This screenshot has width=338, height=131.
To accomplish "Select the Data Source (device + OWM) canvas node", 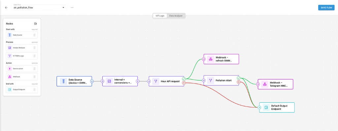I will tap(74, 81).
